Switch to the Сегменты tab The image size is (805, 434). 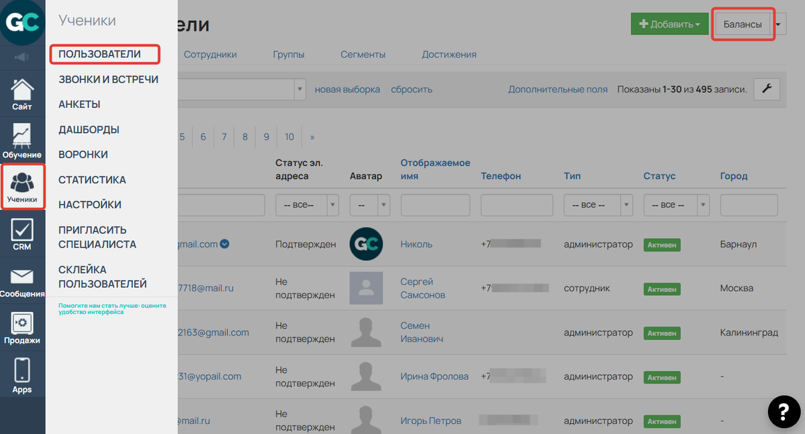(x=363, y=54)
